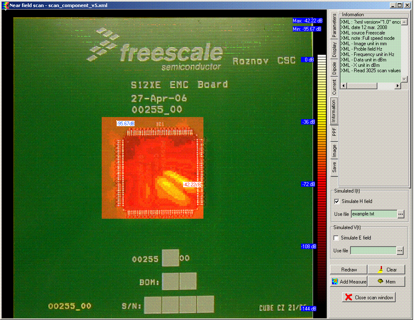Click the app icon in the title bar

pos(5,5)
